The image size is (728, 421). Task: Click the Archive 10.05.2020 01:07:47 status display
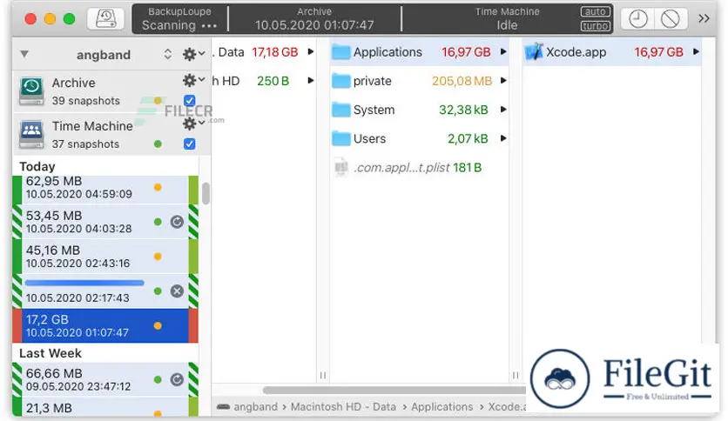click(314, 18)
